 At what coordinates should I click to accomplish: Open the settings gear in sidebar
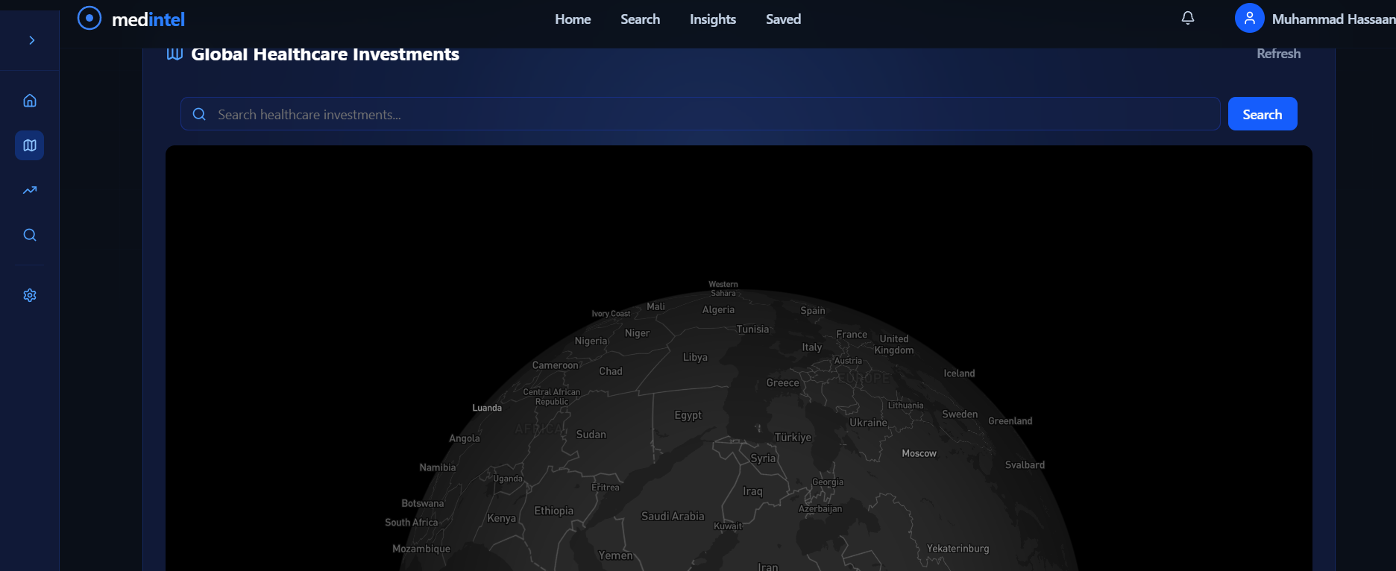pos(30,295)
